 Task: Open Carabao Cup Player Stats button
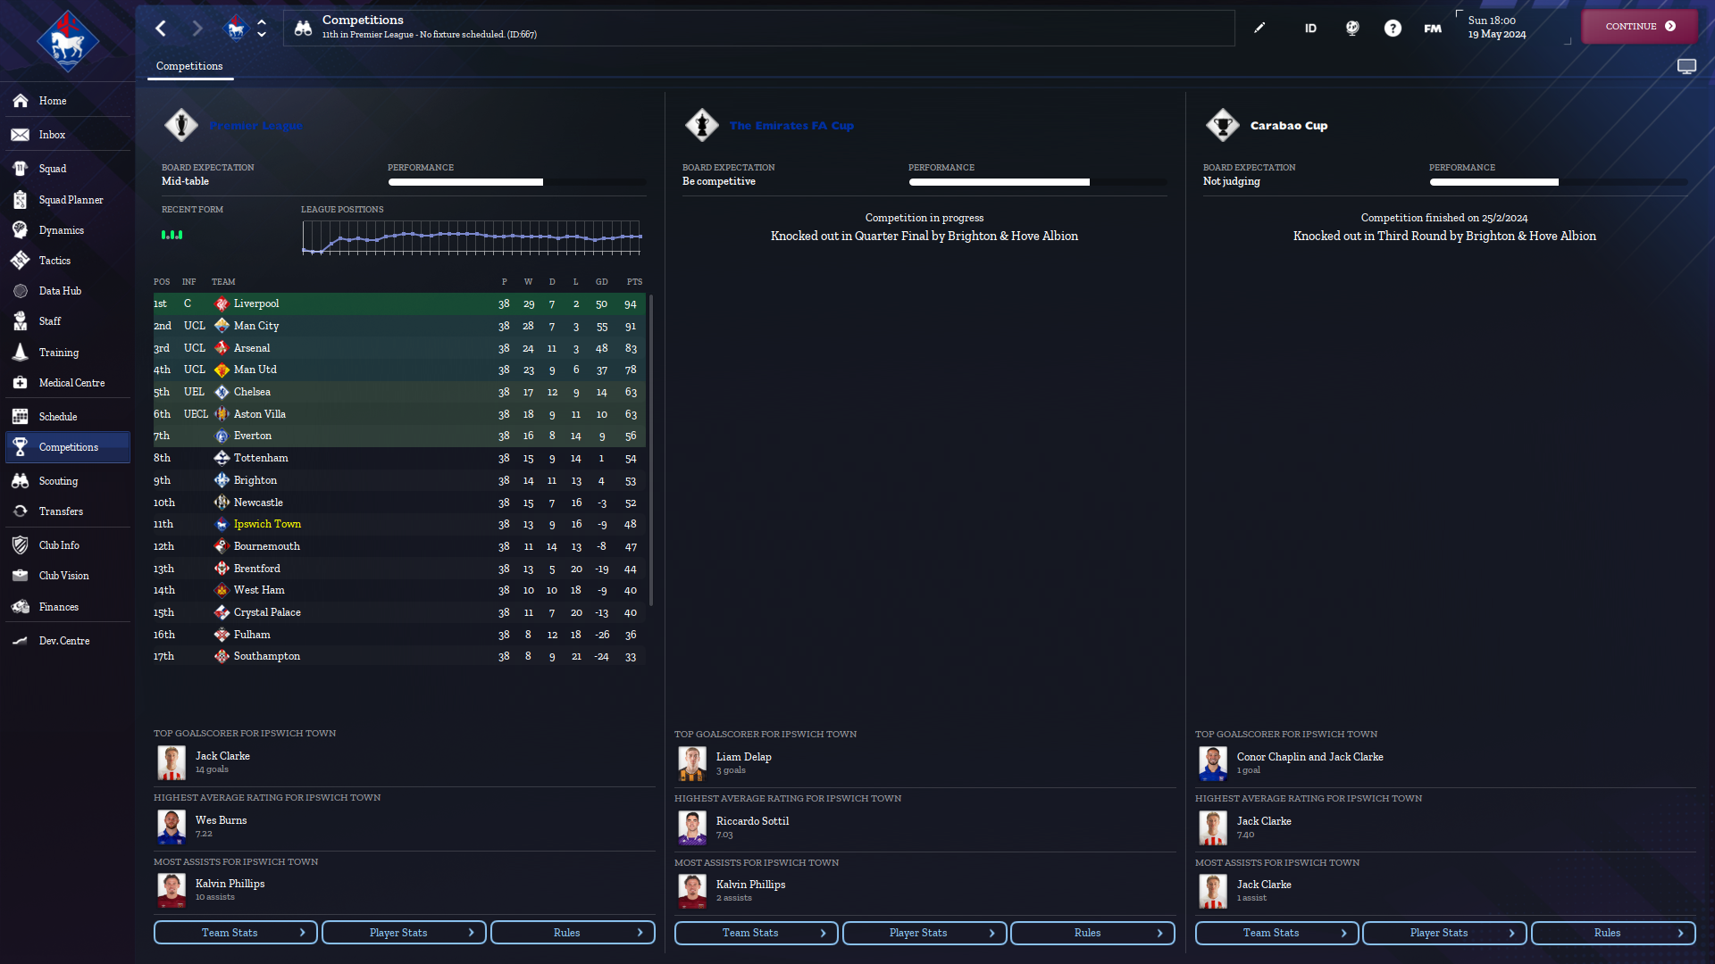pyautogui.click(x=1445, y=933)
